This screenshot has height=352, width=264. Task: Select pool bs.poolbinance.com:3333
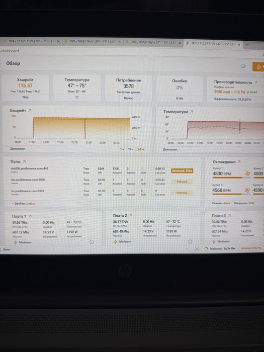click(28, 191)
